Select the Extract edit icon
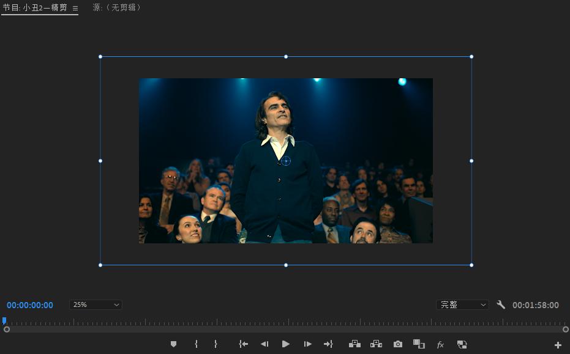The width and height of the screenshot is (570, 354). pyautogui.click(x=376, y=344)
